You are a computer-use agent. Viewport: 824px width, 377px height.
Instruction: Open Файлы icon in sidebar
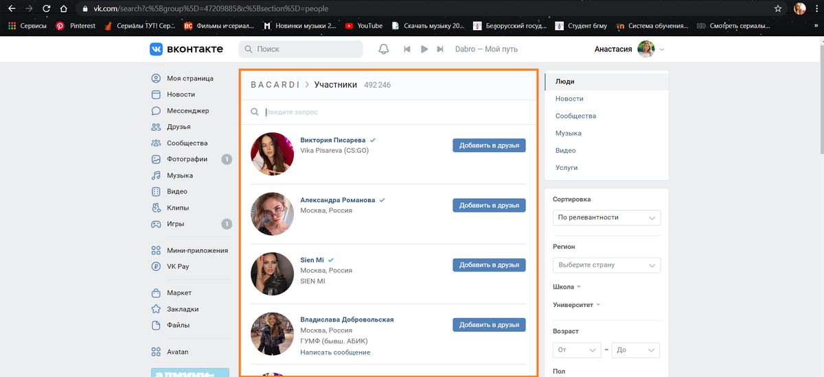pyautogui.click(x=156, y=325)
